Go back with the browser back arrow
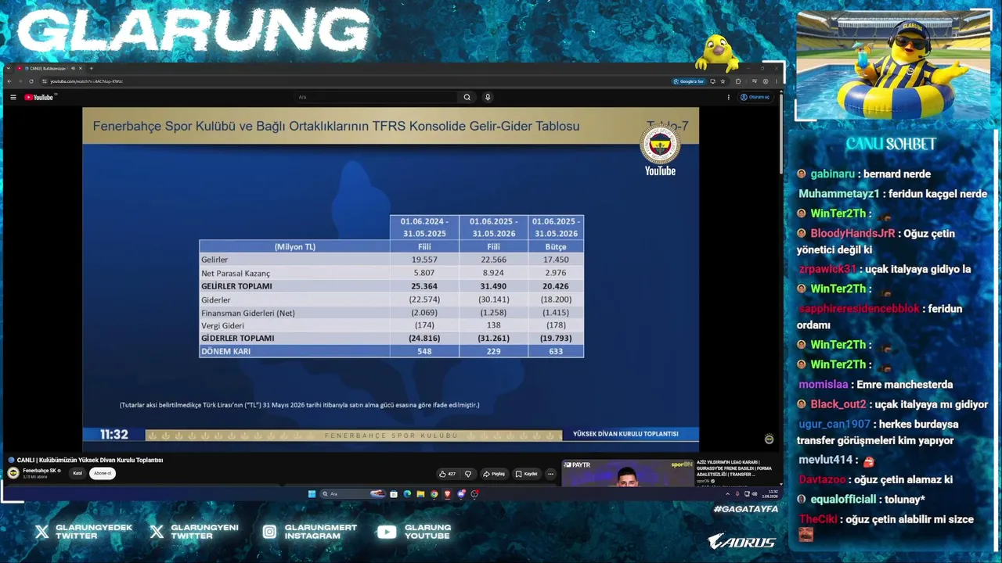The width and height of the screenshot is (1002, 563). pos(9,81)
